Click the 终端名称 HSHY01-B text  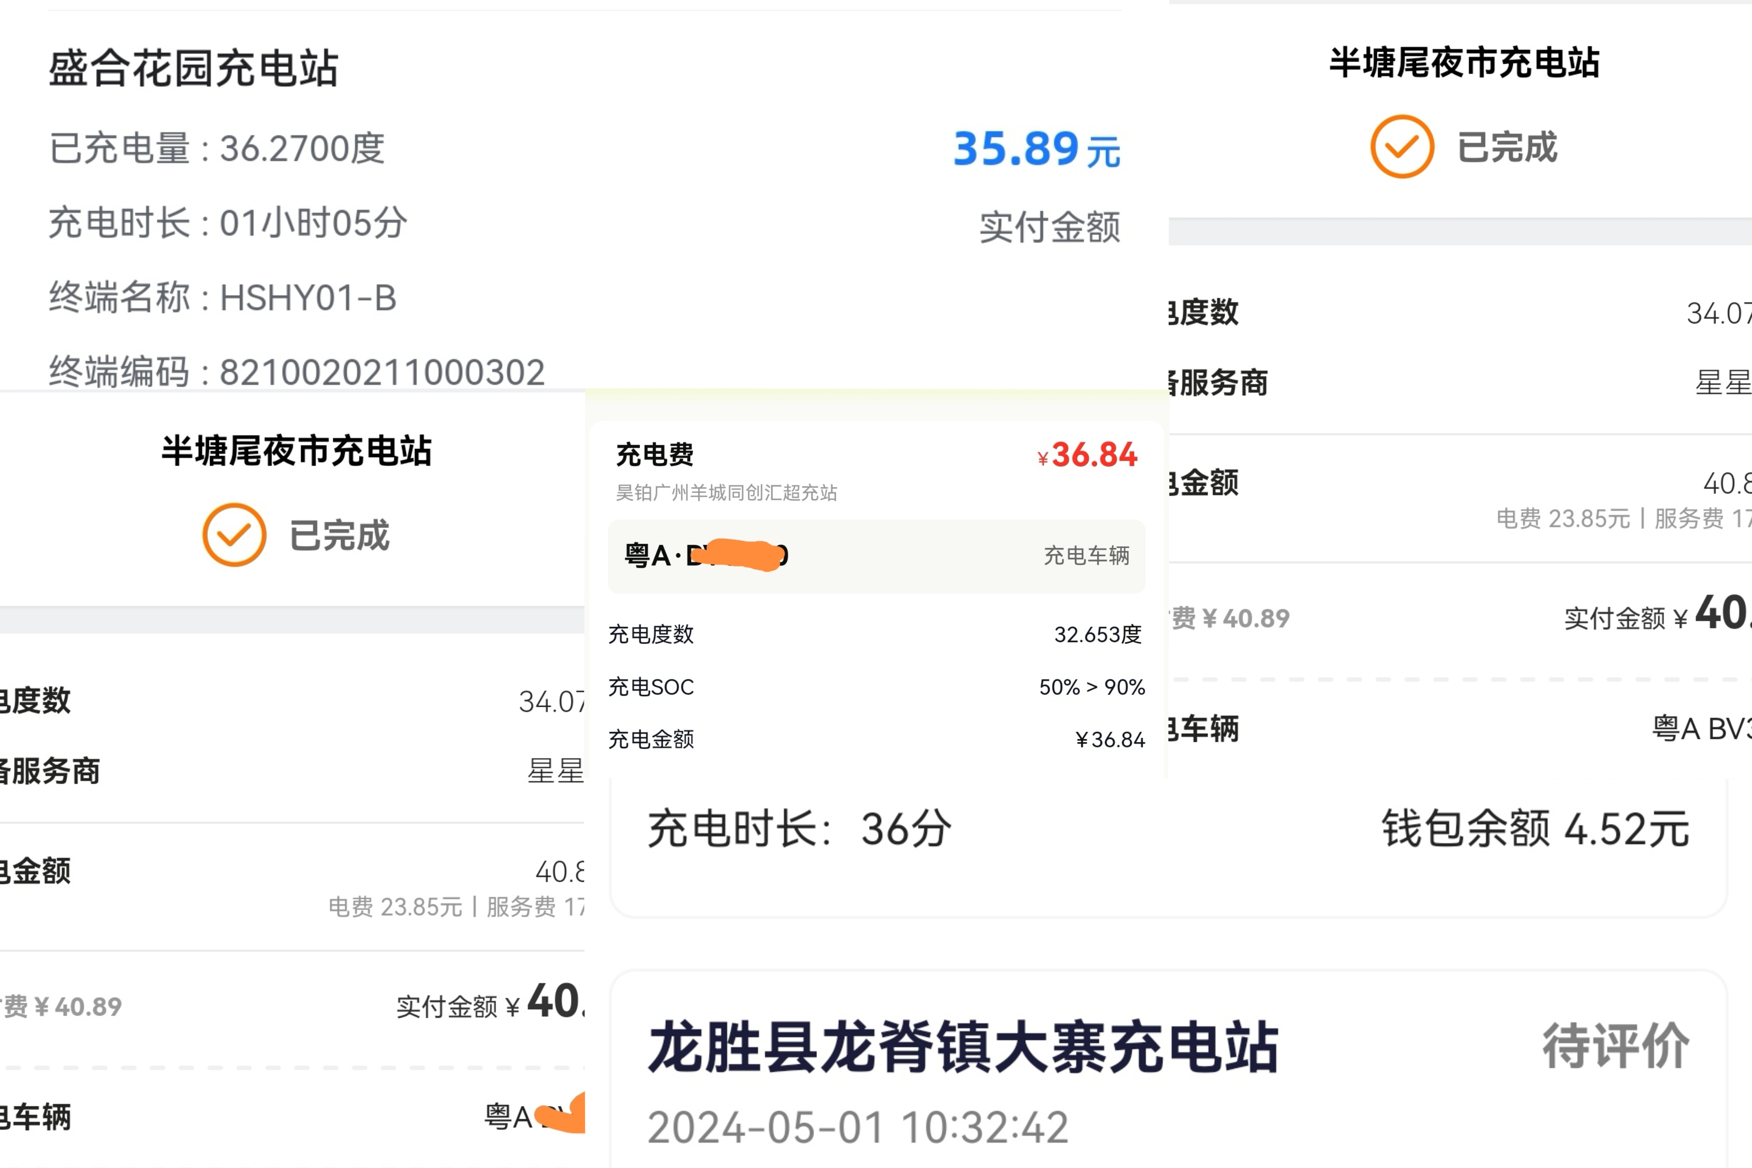coord(222,298)
